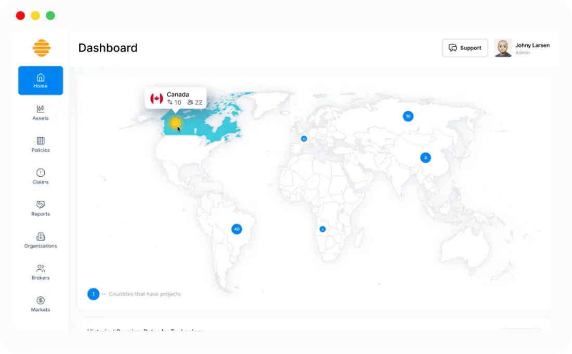Click the small Europe map marker

[304, 139]
